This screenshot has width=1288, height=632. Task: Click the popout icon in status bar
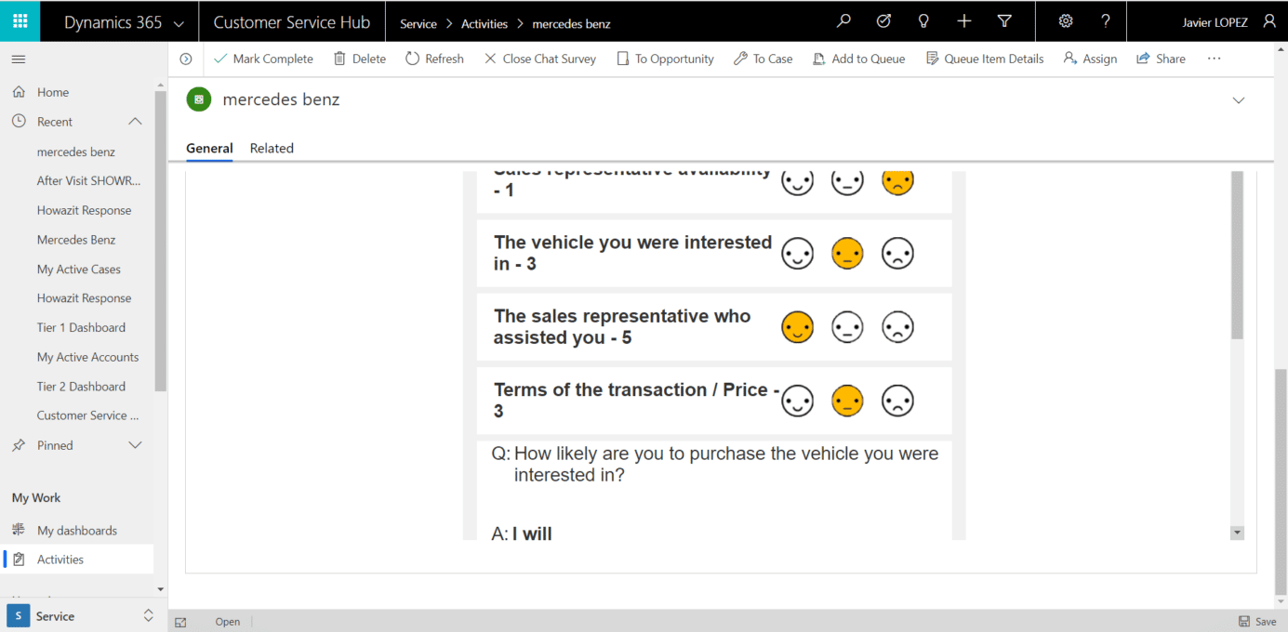pyautogui.click(x=180, y=622)
